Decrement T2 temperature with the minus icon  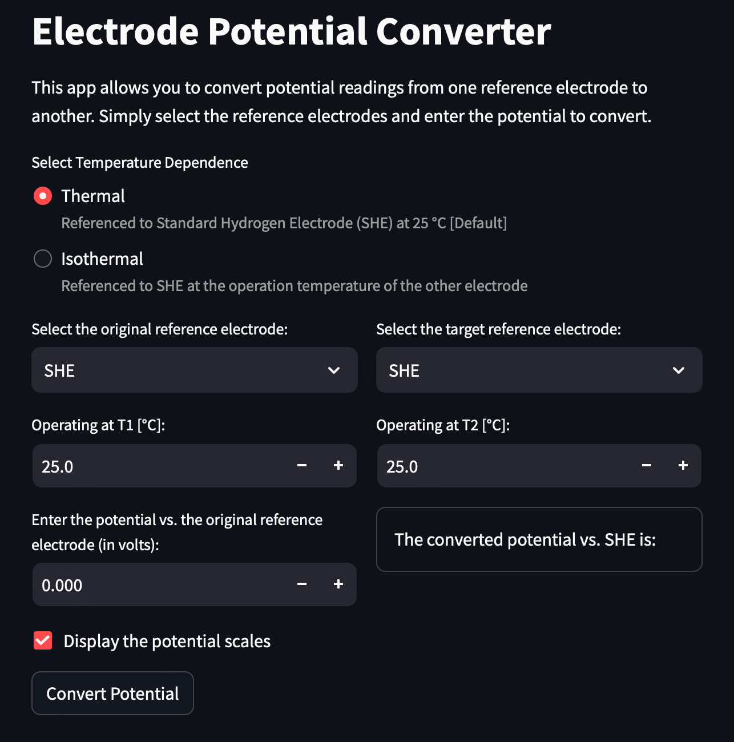pyautogui.click(x=646, y=466)
